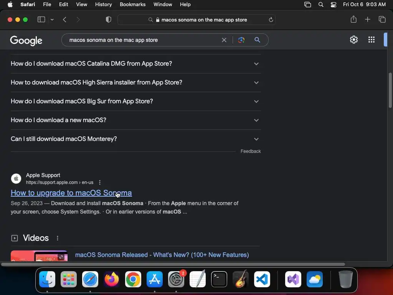Click the Safari address bar
Viewport: 393px width, 295px height.
(x=196, y=20)
